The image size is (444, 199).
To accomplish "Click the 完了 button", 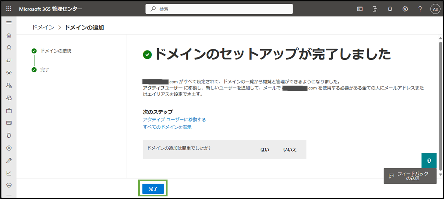I will click(153, 189).
